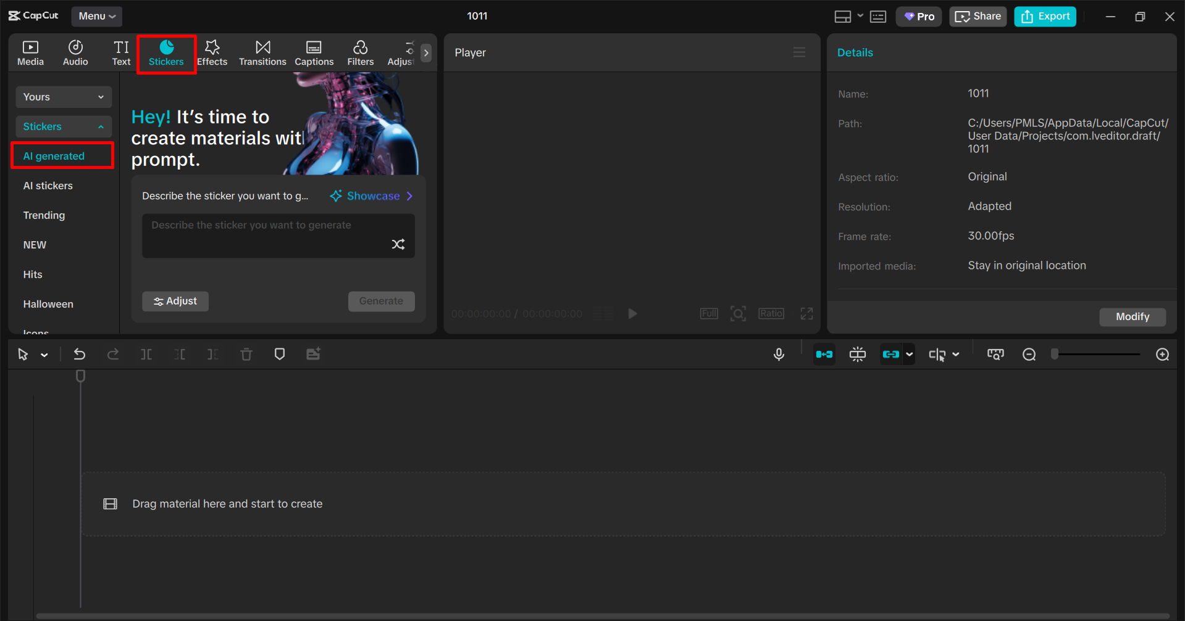The width and height of the screenshot is (1185, 621).
Task: Expand the Yours category
Action: (x=64, y=97)
